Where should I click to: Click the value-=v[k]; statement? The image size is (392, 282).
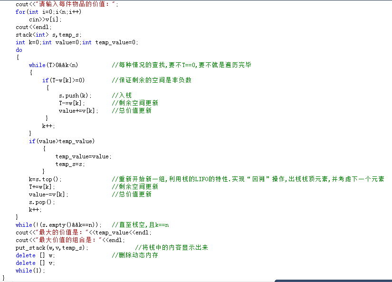point(48,194)
